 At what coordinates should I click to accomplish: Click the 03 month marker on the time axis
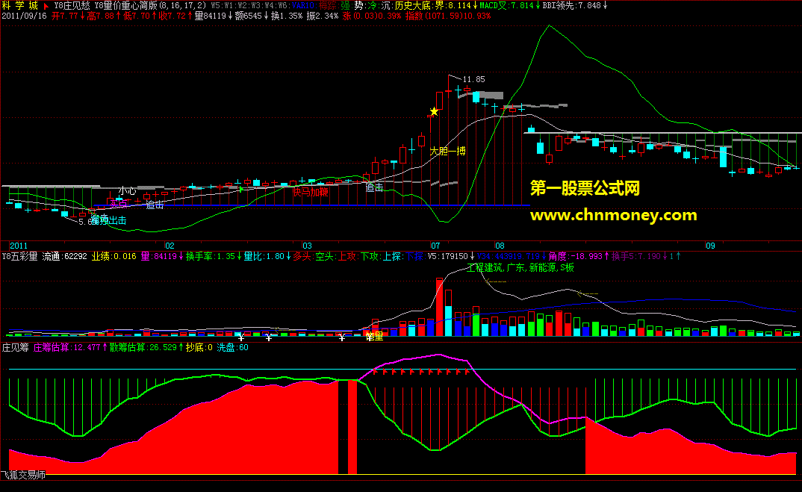307,246
